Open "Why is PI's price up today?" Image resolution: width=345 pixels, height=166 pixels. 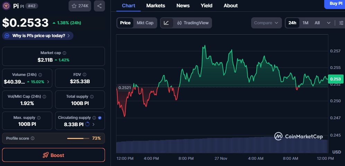38,35
